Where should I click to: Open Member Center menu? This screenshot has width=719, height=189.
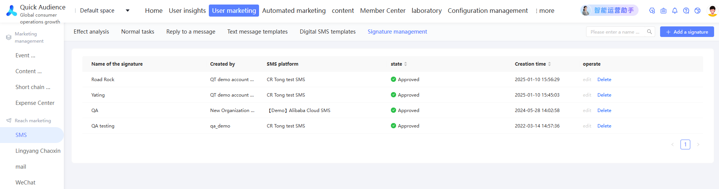click(x=383, y=11)
